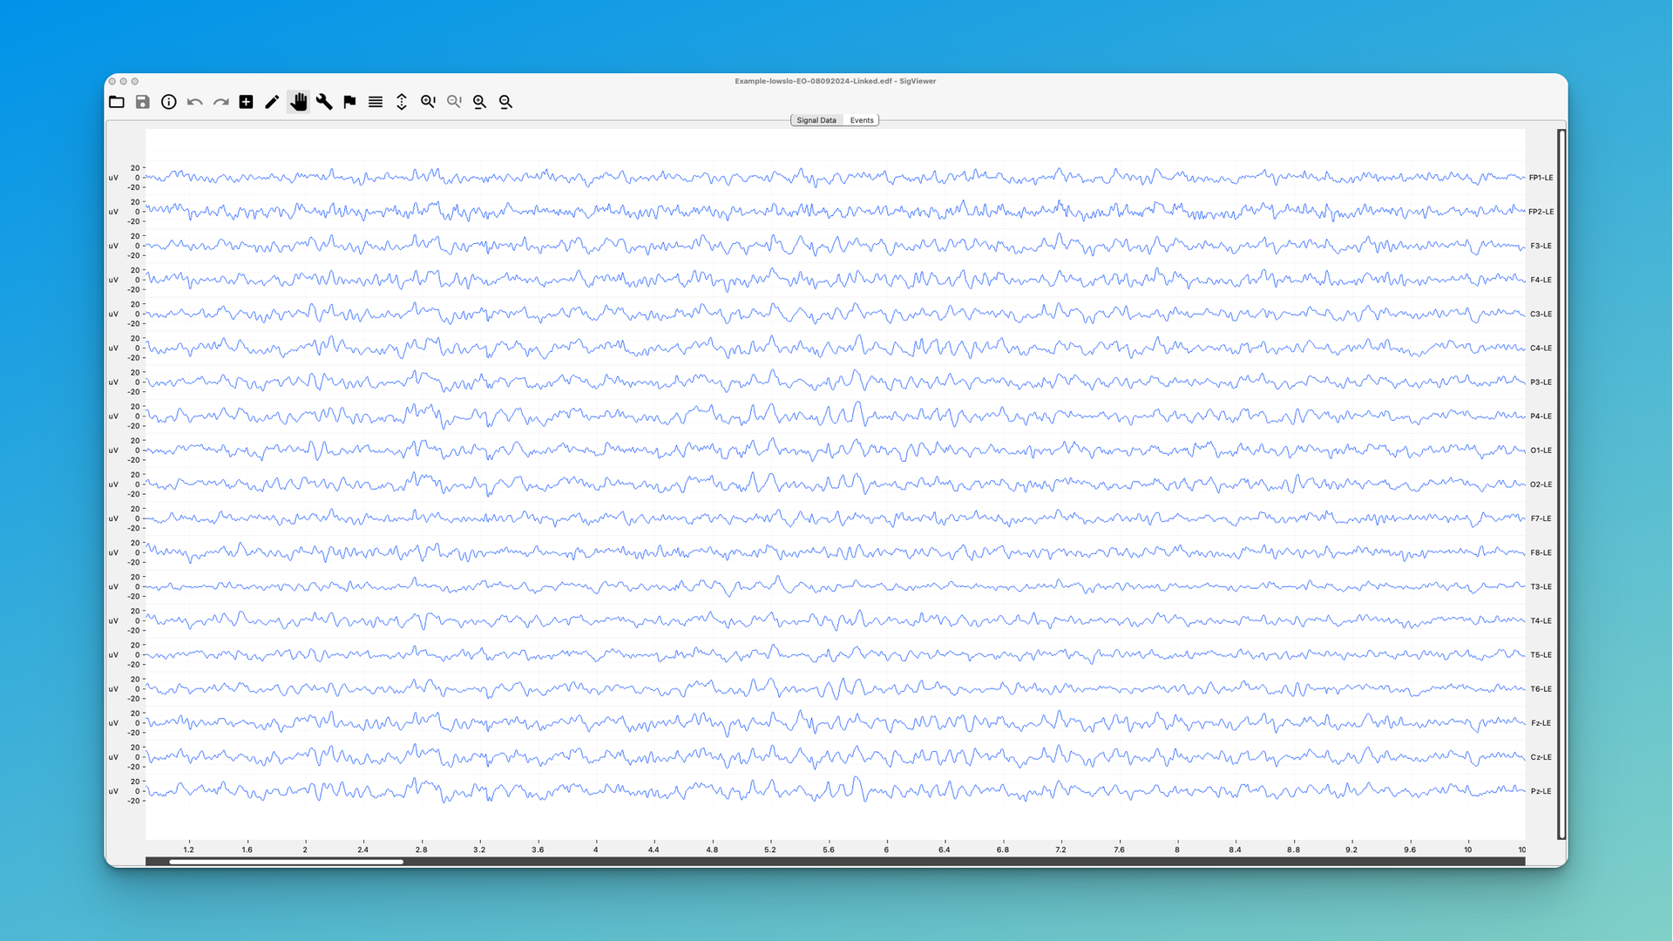Zoom in vertically magnifier icon
Viewport: 1673px width, 941px height.
(x=428, y=102)
